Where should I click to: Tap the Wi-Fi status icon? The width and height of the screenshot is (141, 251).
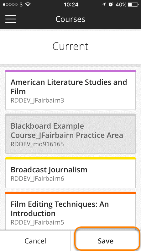28,4
